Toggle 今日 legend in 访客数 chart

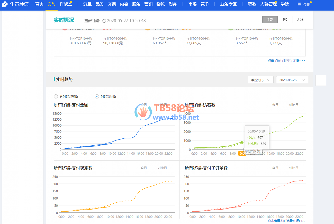tap(279, 105)
